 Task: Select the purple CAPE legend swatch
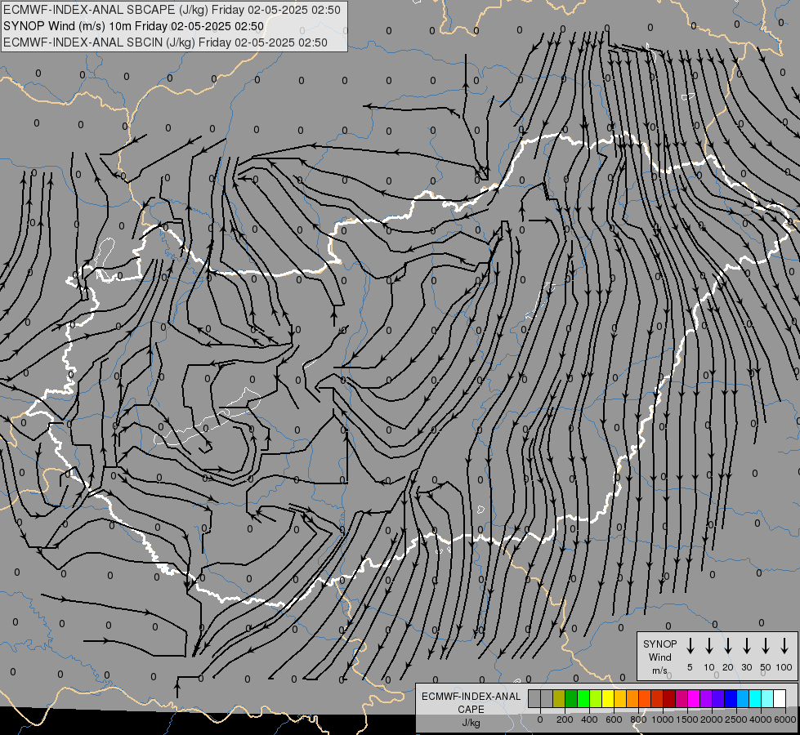pos(705,698)
